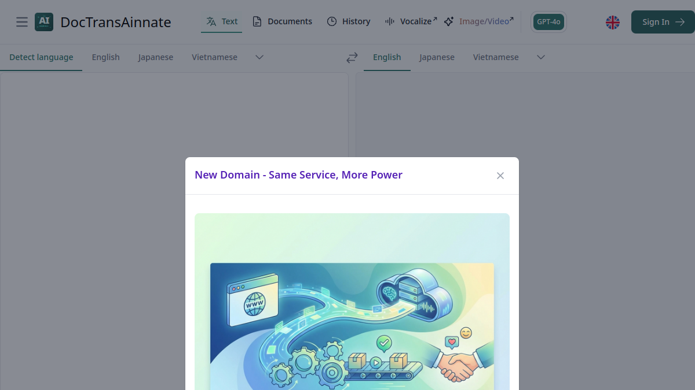Select Detect language as source
Viewport: 695px width, 390px height.
pyautogui.click(x=41, y=57)
